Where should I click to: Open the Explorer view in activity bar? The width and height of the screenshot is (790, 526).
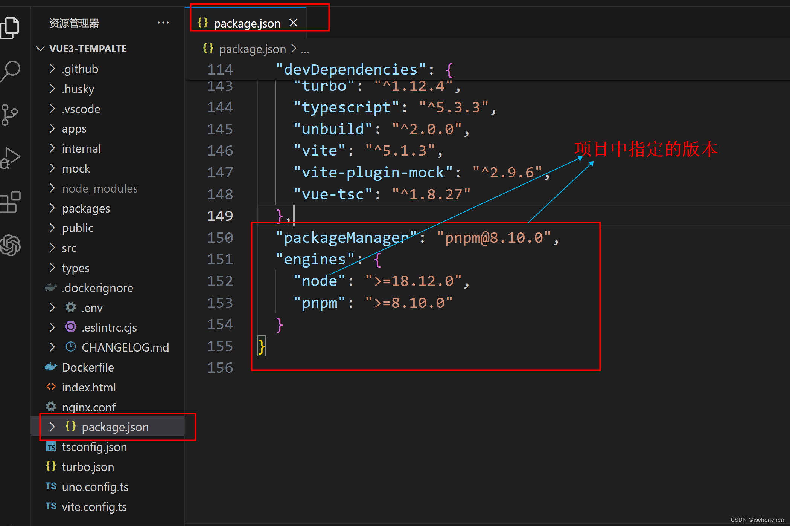(x=10, y=28)
